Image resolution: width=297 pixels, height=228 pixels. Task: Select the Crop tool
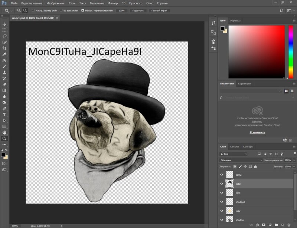pos(4,48)
